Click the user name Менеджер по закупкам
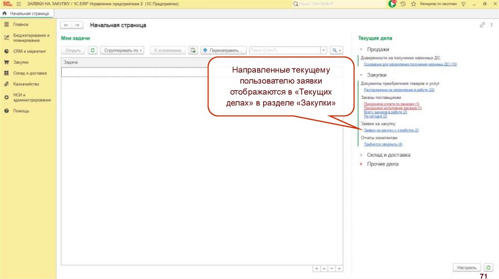 tap(438, 4)
